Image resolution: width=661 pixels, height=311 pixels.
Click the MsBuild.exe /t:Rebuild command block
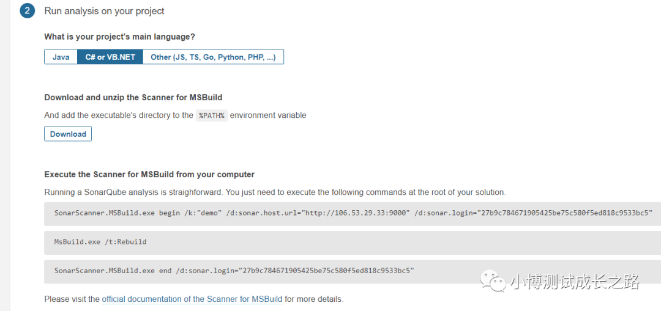(353, 243)
